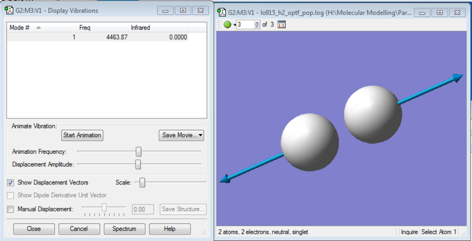472x241 pixels.
Task: Toggle Show Dipole Derivative Unit Vector checkbox
Action: 11,195
